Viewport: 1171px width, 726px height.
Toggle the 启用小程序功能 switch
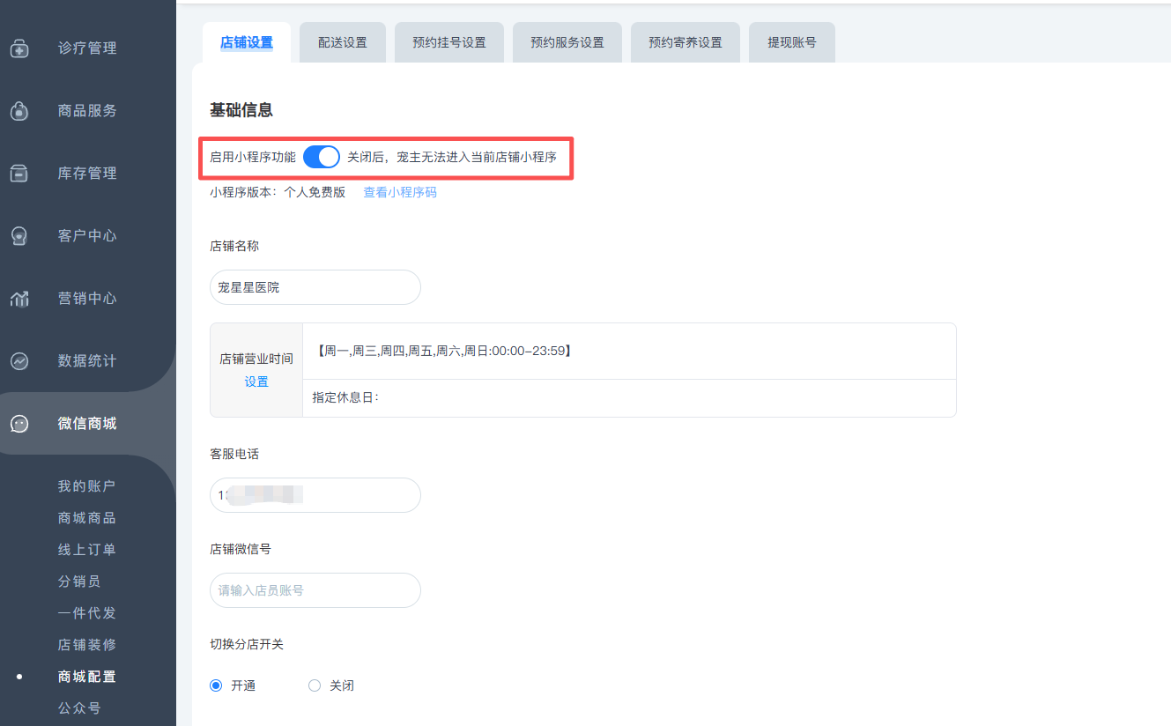tap(322, 157)
